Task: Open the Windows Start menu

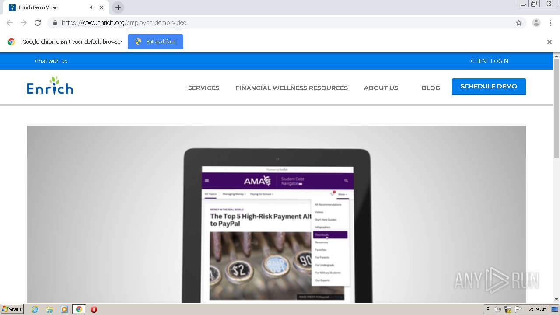Action: pyautogui.click(x=12, y=309)
